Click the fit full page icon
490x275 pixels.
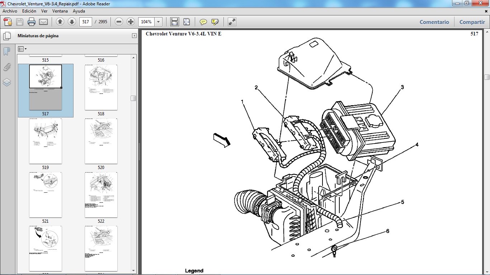[187, 22]
